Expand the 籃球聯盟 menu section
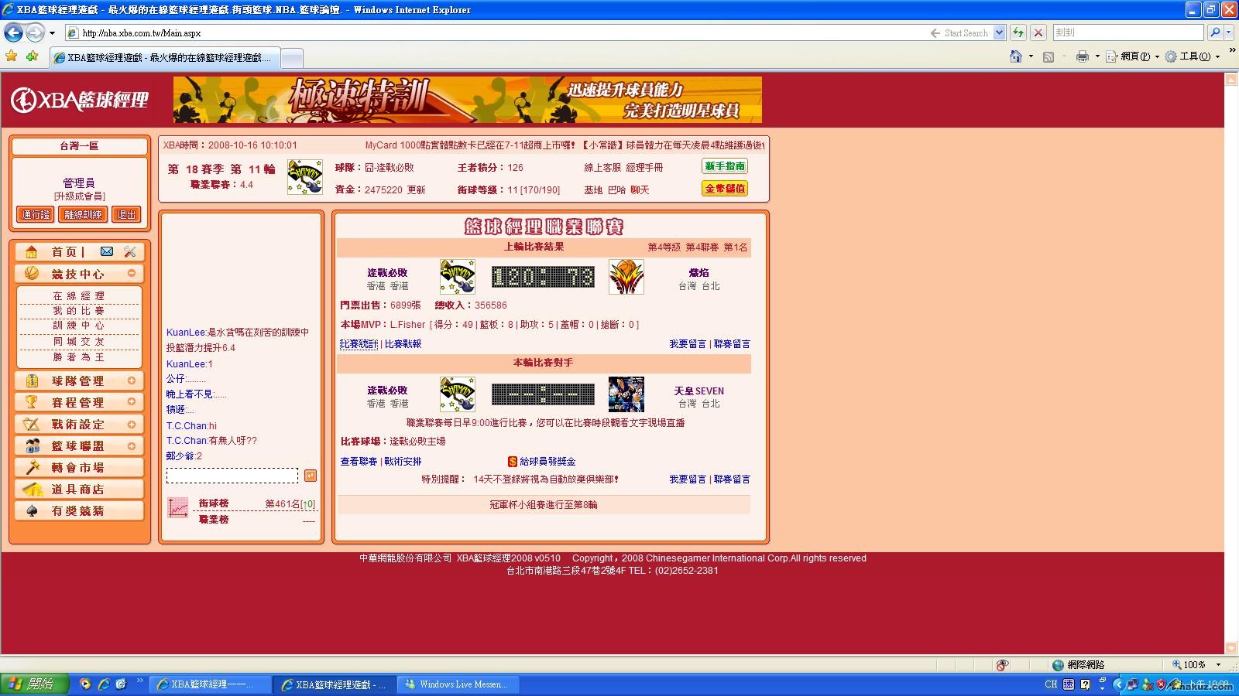Image resolution: width=1239 pixels, height=696 pixels. coord(132,445)
